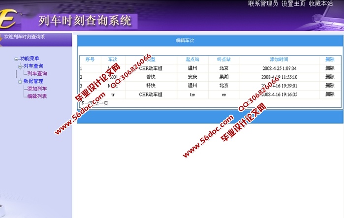Select the 数据管理 tree node
This screenshot has width=344, height=218.
pyautogui.click(x=33, y=81)
